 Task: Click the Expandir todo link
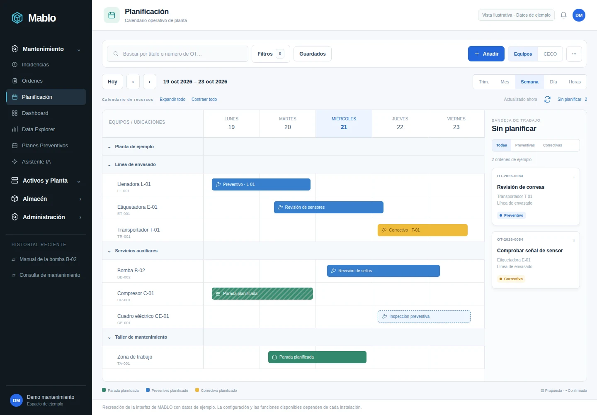pyautogui.click(x=172, y=100)
